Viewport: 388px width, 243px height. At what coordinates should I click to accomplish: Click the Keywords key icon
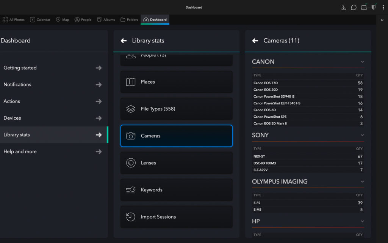(x=131, y=190)
